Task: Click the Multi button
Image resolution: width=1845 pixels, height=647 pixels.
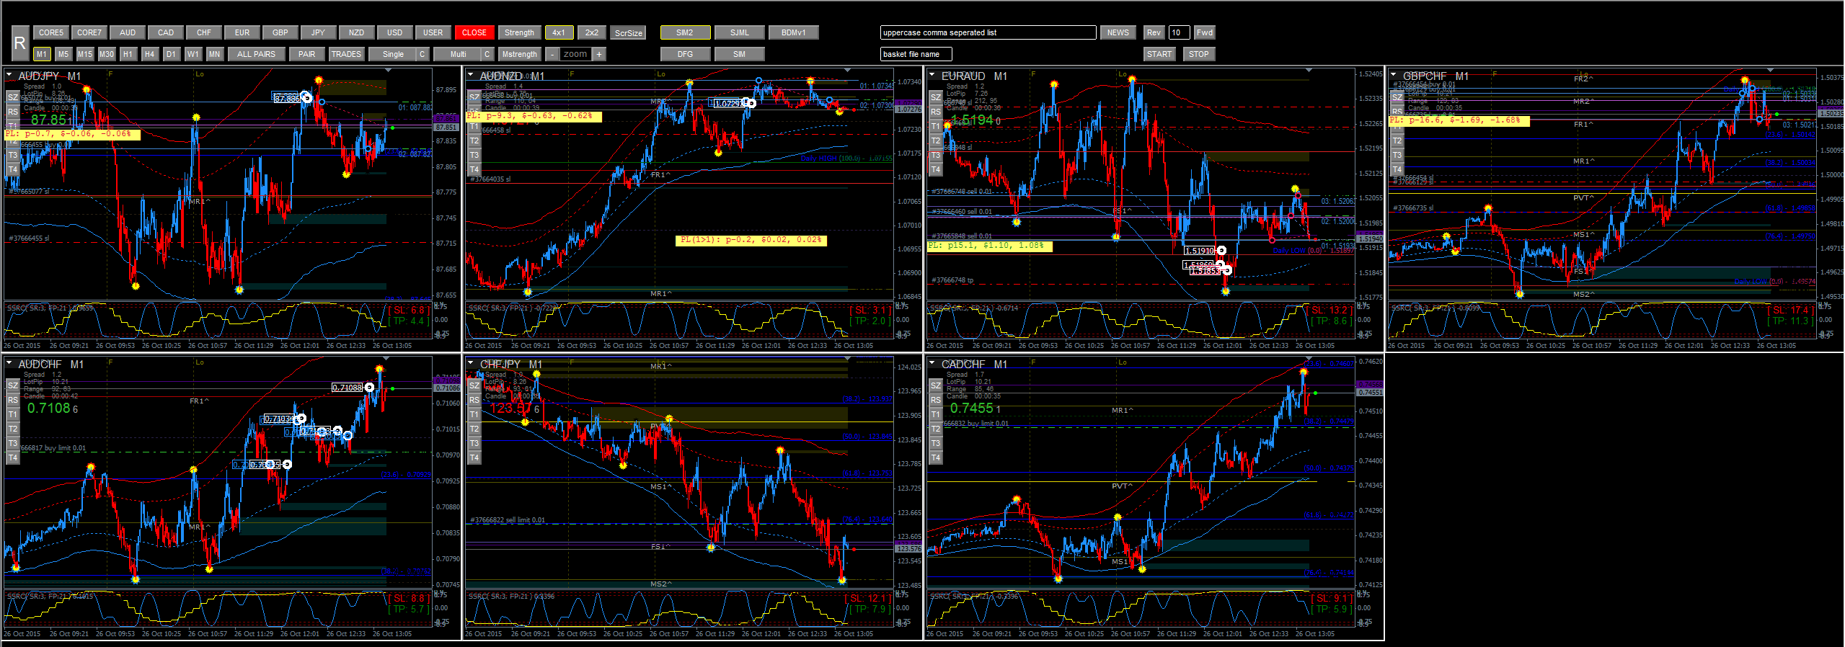Action: point(458,54)
